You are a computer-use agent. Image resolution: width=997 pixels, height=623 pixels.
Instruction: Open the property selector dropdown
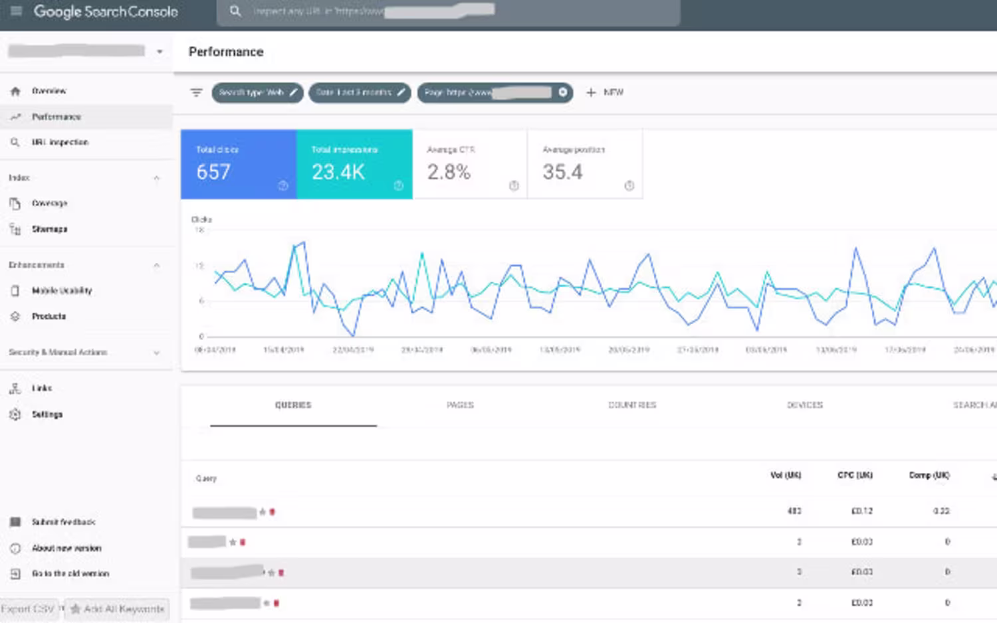(x=86, y=51)
